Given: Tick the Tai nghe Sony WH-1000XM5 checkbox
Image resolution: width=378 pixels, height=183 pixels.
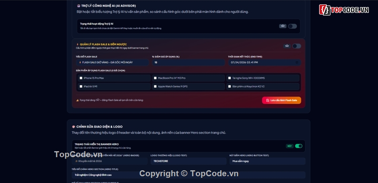Looking at the screenshot, I should (230, 78).
